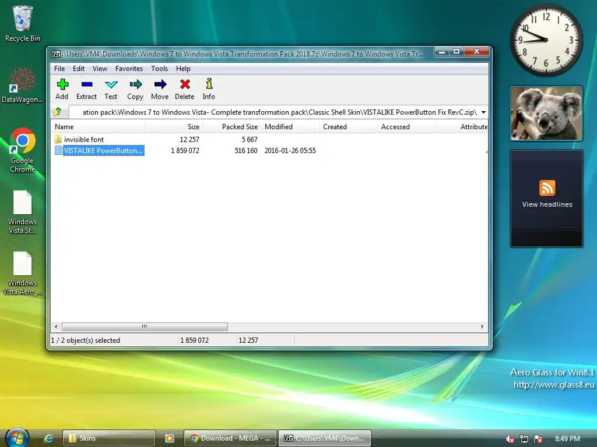This screenshot has height=447, width=597.
Task: Show Info for selected item
Action: [x=209, y=89]
